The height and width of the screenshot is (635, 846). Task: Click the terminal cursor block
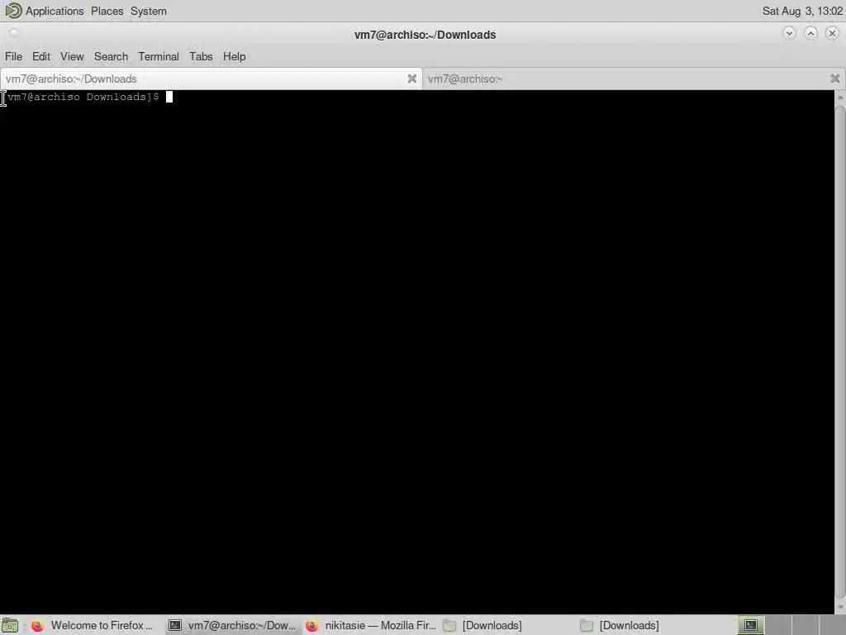(169, 97)
